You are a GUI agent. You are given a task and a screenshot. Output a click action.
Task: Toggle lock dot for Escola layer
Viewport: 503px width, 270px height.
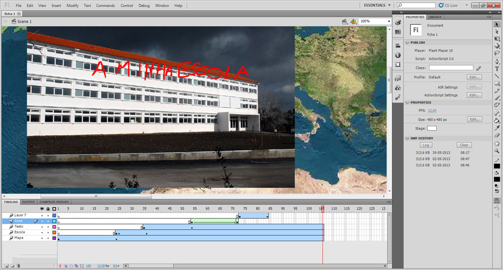tap(48, 232)
